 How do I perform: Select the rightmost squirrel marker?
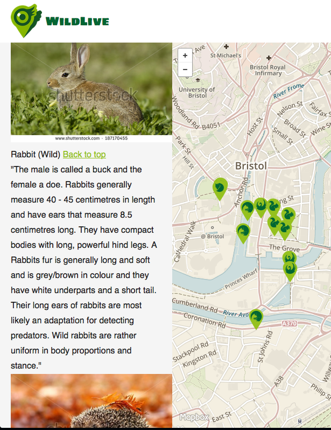click(288, 216)
